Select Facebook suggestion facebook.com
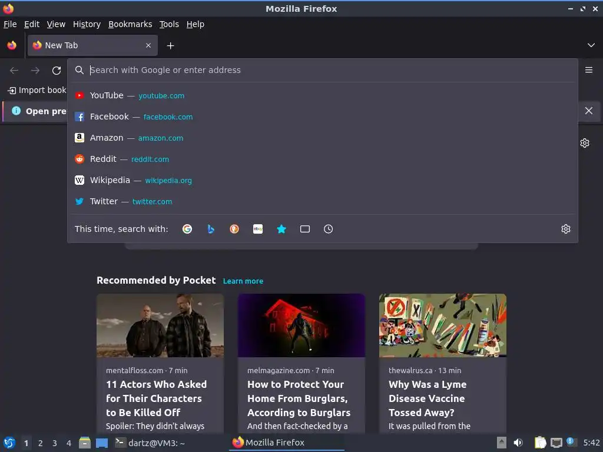 (323, 117)
